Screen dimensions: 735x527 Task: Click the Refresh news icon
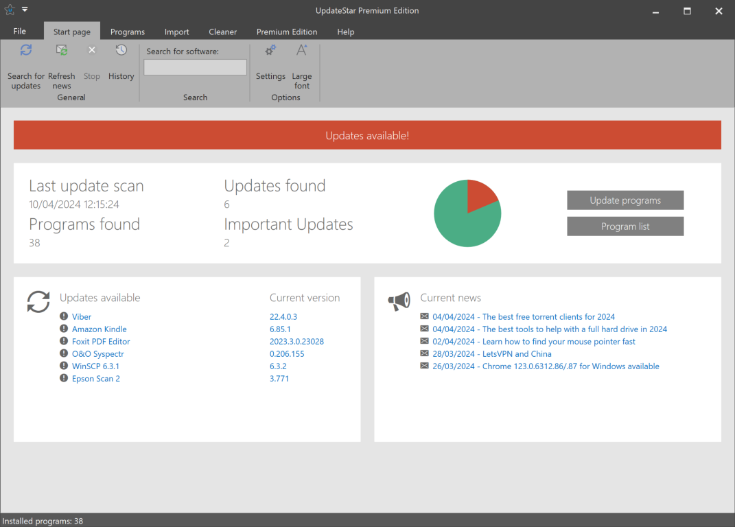pos(62,50)
